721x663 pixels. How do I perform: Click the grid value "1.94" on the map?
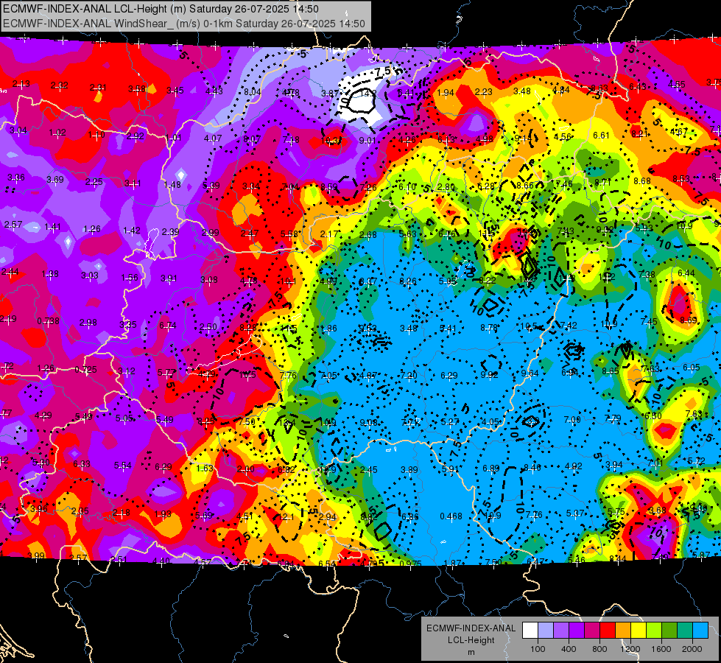click(446, 93)
